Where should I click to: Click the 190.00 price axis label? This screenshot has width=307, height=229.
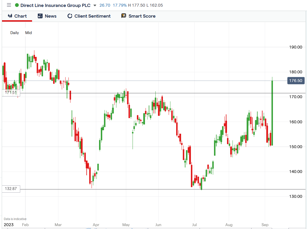point(296,47)
